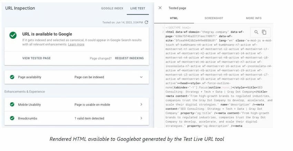Image resolution: width=293 pixels, height=151 pixels.
Task: Copy the rendered HTML using the copy icon
Action: point(264,32)
